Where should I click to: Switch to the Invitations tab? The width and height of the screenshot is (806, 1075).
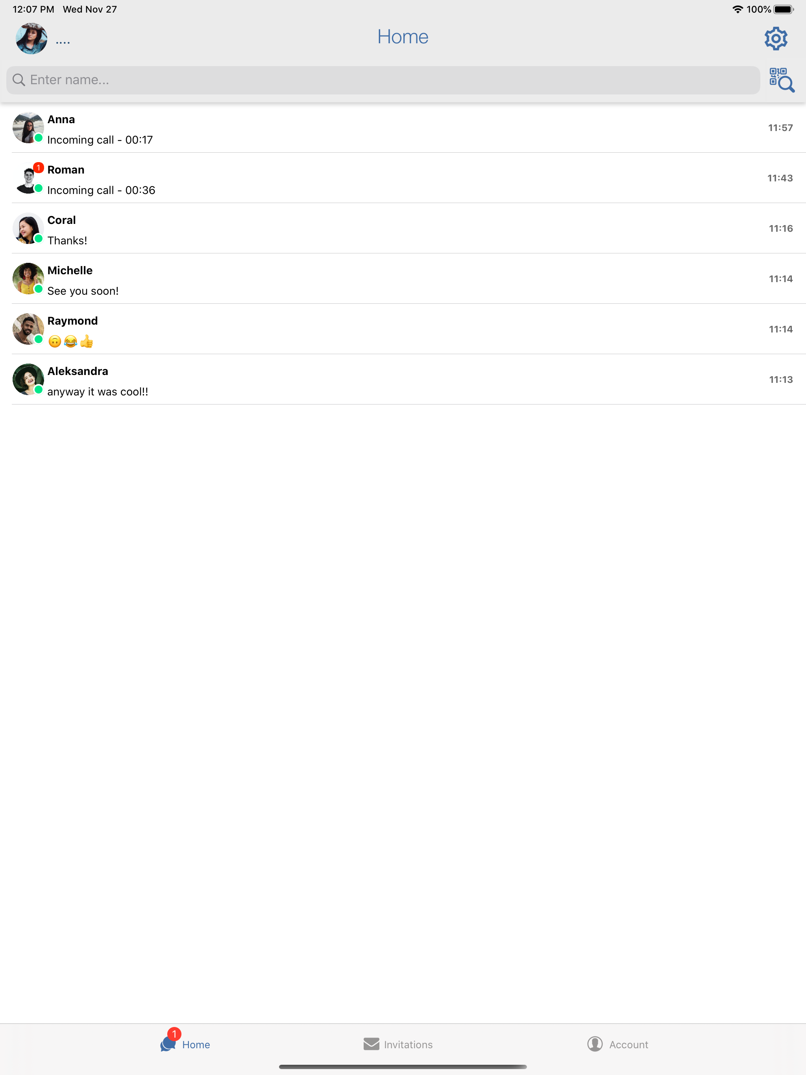398,1044
